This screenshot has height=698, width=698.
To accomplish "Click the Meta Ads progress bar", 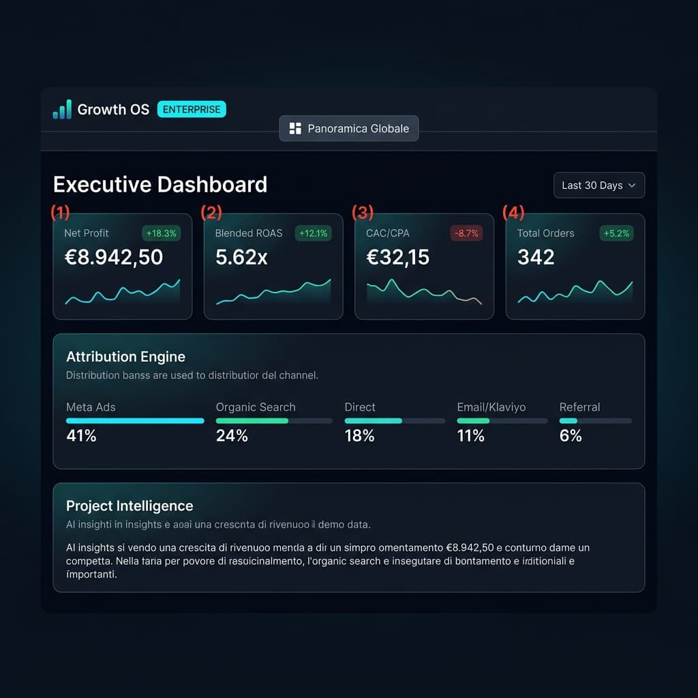I will [135, 421].
